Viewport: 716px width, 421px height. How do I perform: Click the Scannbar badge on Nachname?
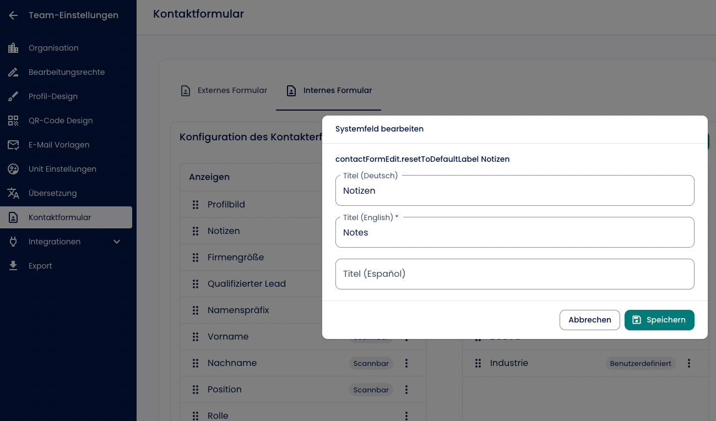(371, 363)
